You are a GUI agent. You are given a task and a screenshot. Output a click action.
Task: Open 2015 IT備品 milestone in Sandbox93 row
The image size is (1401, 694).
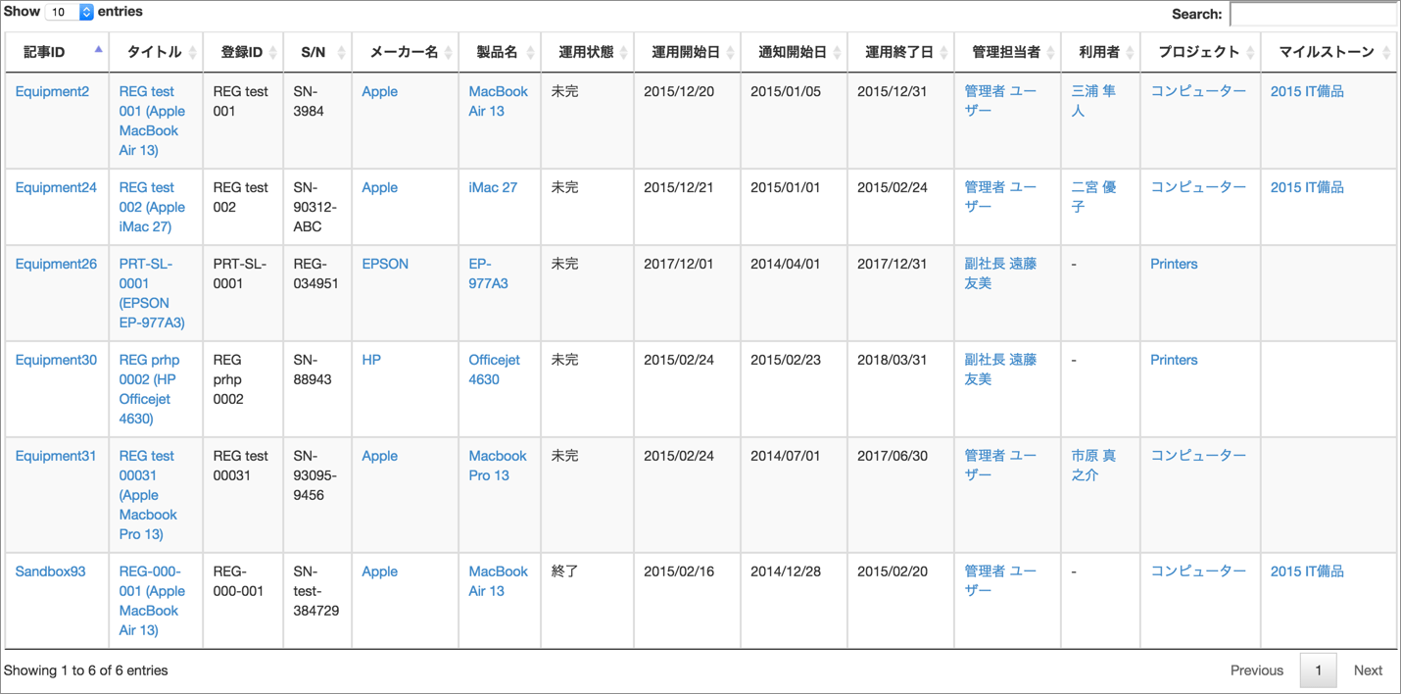pos(1307,571)
